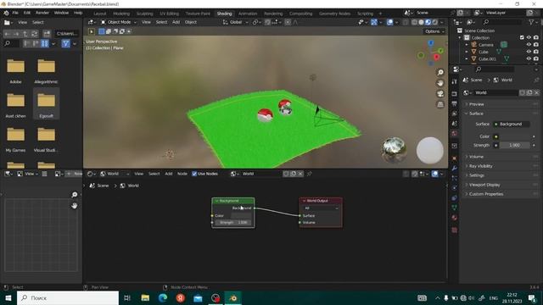The image size is (543, 305).
Task: Switch to the Geometry Nodes workspace tab
Action: (x=334, y=14)
